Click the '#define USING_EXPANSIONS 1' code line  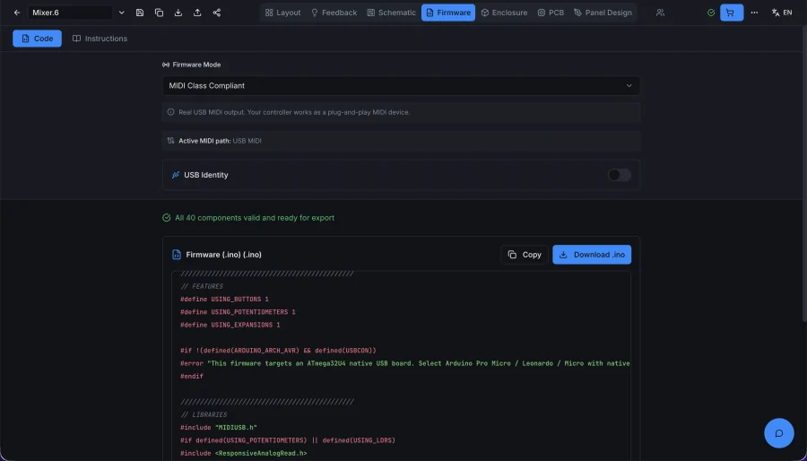click(230, 325)
